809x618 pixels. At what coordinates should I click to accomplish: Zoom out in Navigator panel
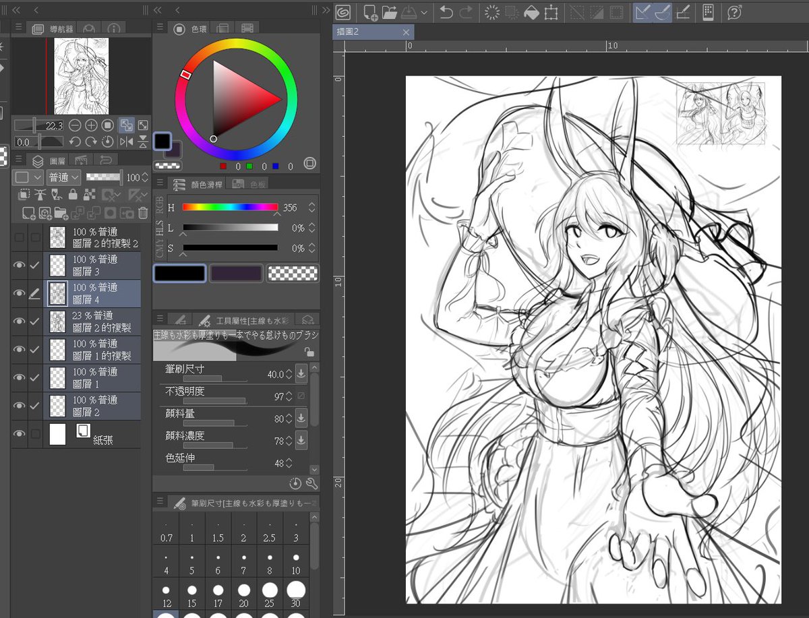click(75, 125)
